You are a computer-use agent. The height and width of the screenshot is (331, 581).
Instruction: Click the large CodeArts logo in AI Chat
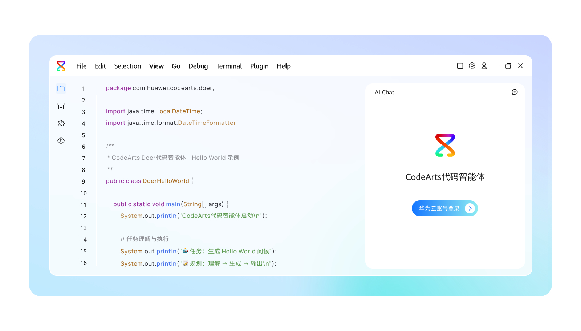click(445, 145)
